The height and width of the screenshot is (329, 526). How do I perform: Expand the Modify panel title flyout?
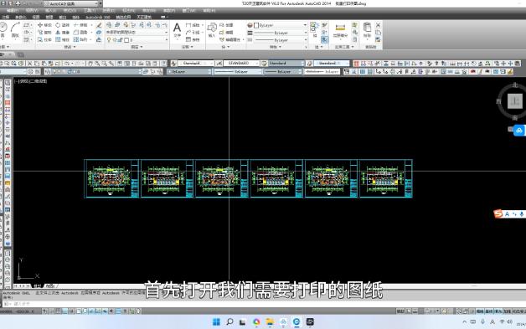pyautogui.click(x=70, y=47)
